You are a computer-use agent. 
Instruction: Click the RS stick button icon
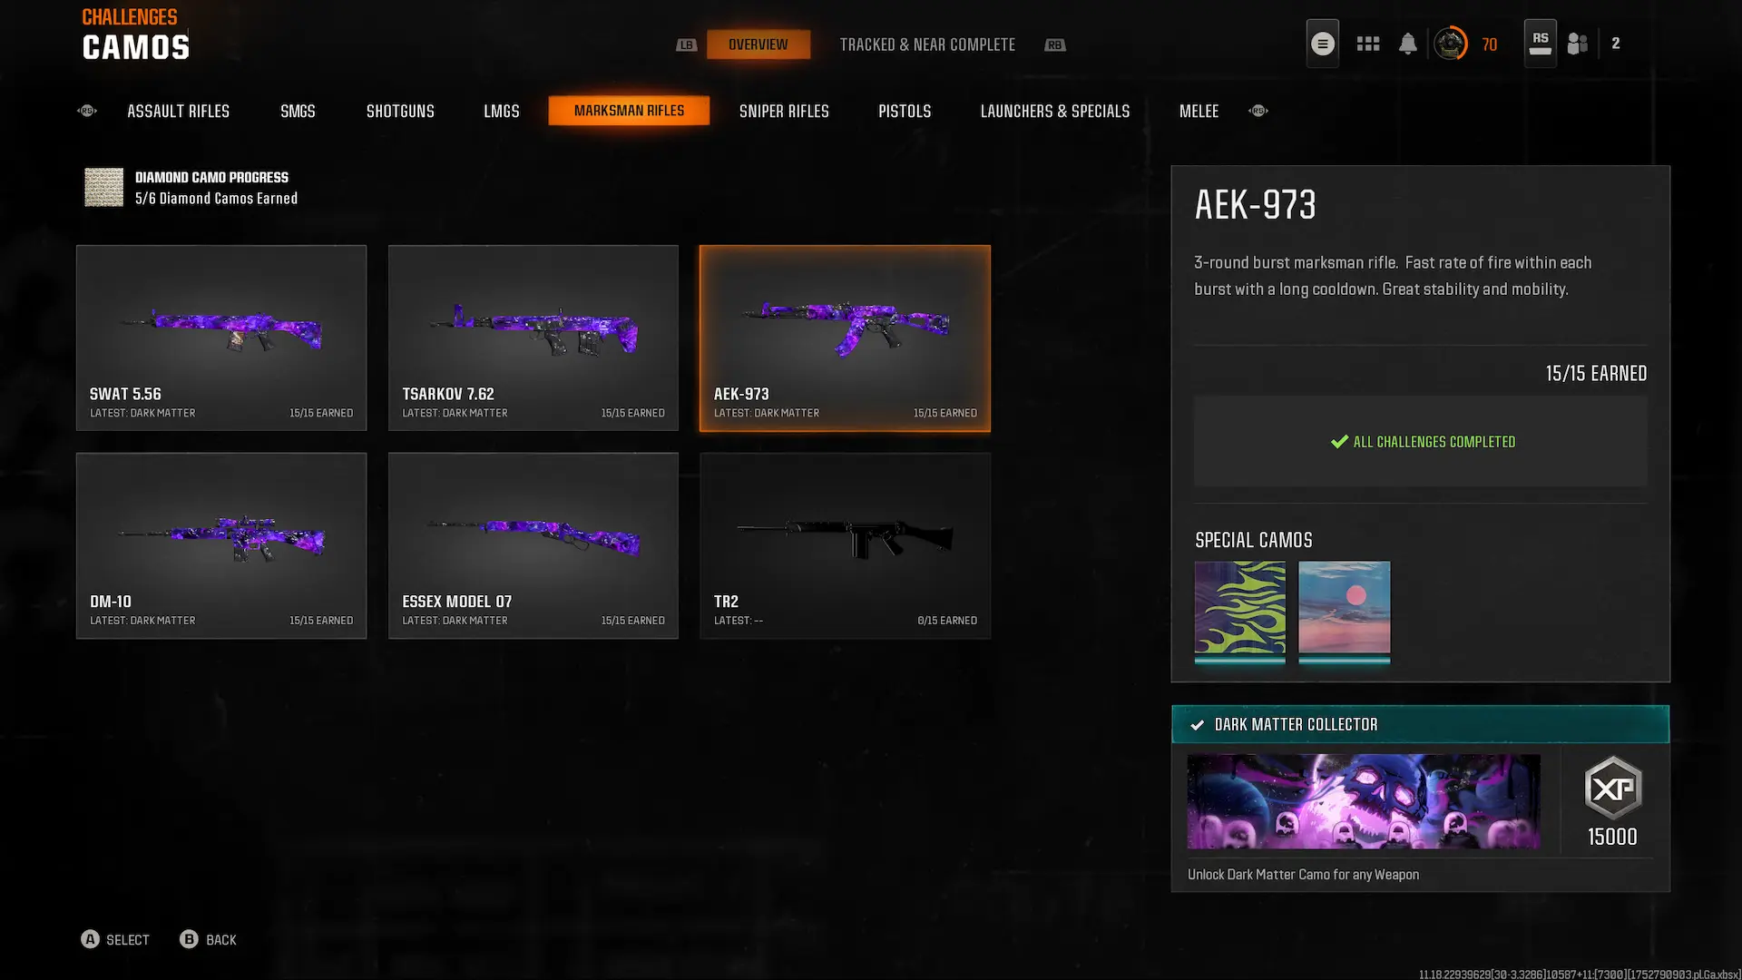(1540, 44)
